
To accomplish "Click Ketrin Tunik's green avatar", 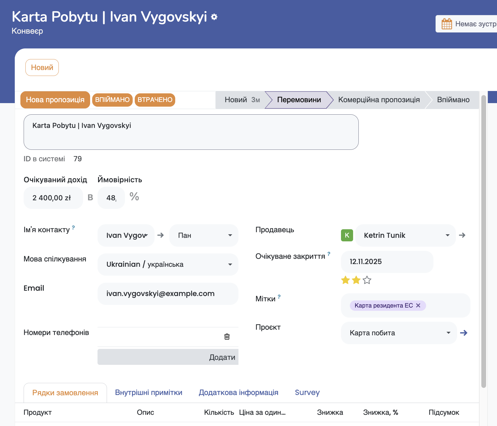I will click(347, 235).
